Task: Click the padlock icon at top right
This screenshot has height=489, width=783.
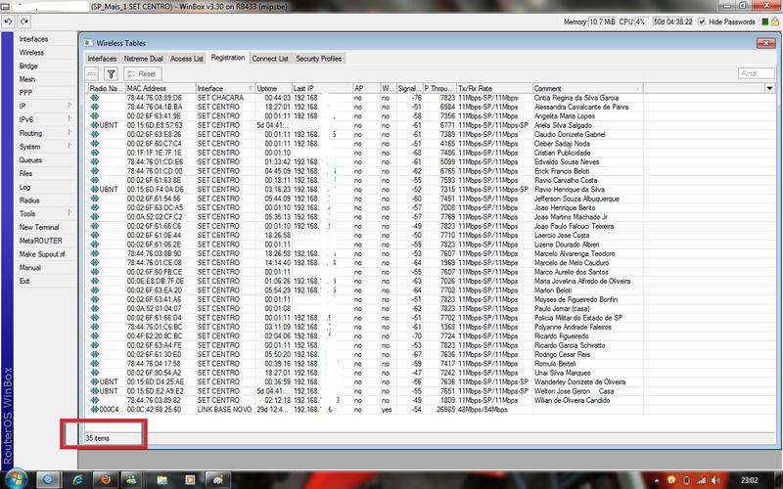Action: (774, 22)
